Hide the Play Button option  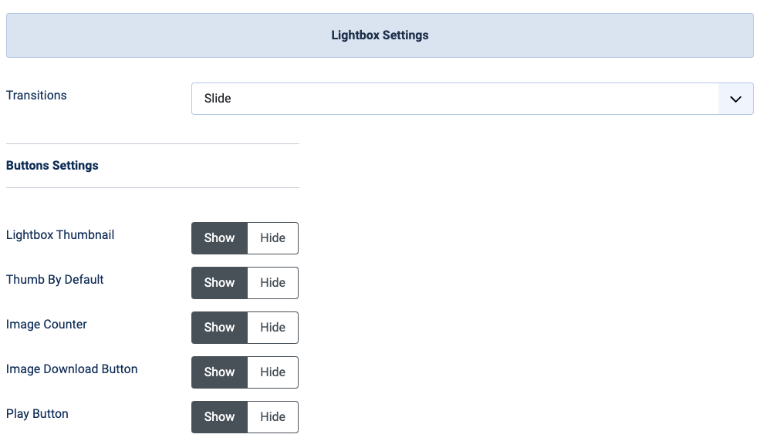272,417
